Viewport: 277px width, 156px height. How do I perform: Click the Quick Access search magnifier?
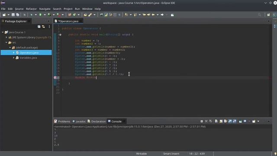click(259, 15)
